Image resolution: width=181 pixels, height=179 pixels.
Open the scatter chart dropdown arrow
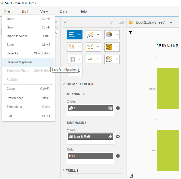point(98,47)
